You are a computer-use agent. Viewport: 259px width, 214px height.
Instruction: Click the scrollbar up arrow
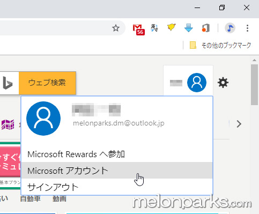(254, 60)
